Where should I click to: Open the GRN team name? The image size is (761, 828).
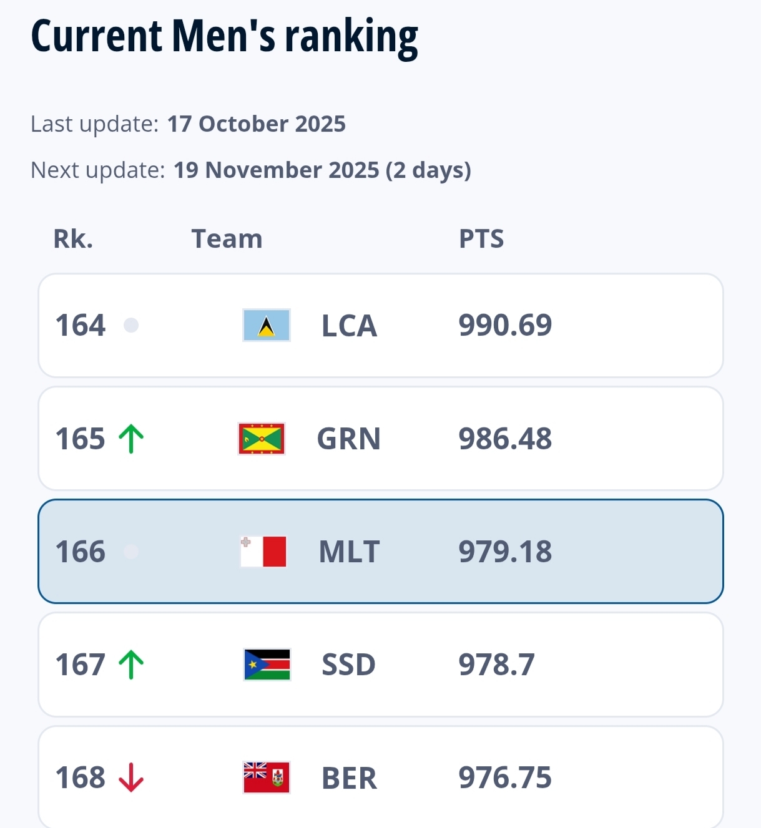tap(348, 439)
